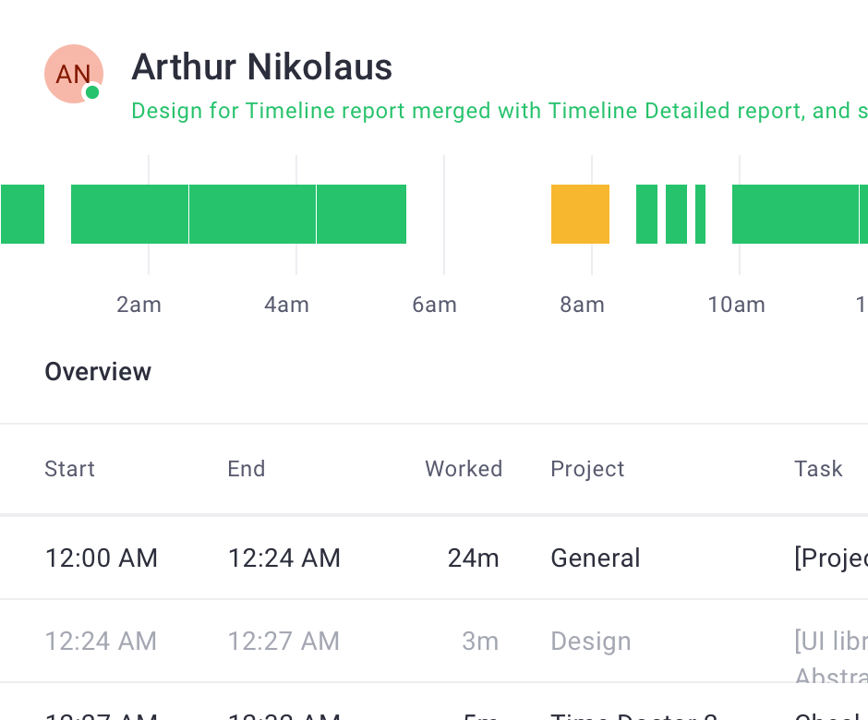Open Arthur Nikolaus profile name
This screenshot has height=720, width=868.
click(x=262, y=67)
